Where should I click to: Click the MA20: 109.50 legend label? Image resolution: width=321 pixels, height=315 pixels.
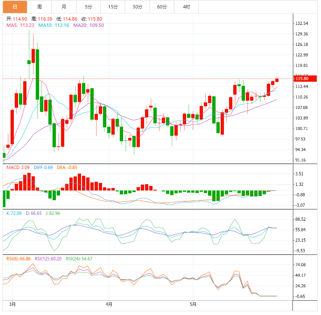[88, 25]
